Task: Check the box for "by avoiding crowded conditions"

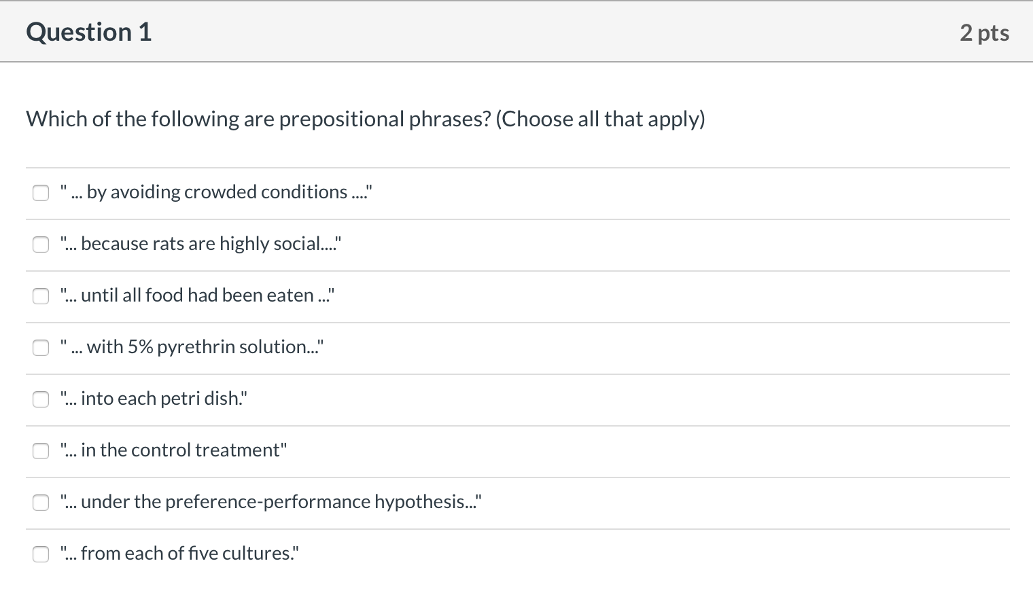Action: point(41,193)
